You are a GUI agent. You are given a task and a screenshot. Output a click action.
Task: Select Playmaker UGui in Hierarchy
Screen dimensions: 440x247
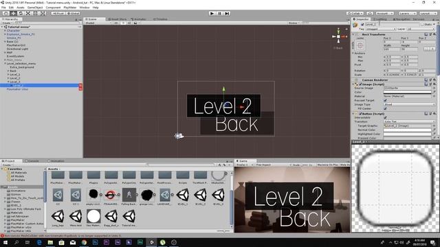[x=17, y=89]
